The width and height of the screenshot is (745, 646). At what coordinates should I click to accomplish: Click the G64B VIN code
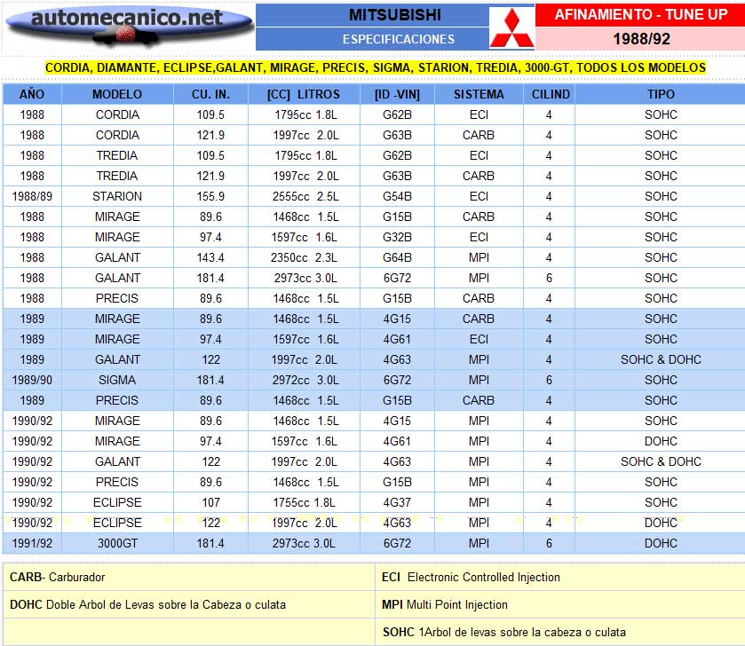[x=397, y=257]
